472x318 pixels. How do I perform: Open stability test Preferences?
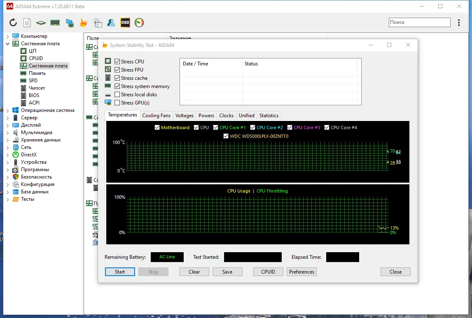point(301,272)
